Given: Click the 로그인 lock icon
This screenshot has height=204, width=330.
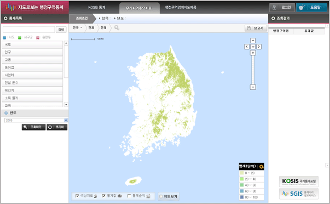Looking at the screenshot, I should pyautogui.click(x=274, y=7).
